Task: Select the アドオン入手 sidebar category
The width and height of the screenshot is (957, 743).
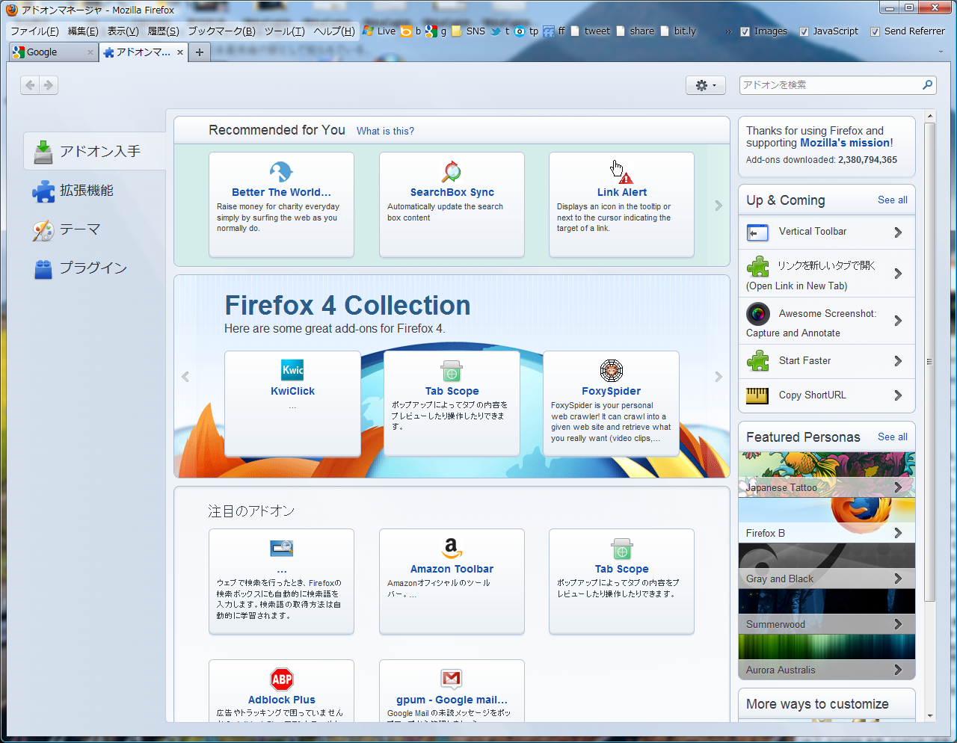Action: pos(94,151)
